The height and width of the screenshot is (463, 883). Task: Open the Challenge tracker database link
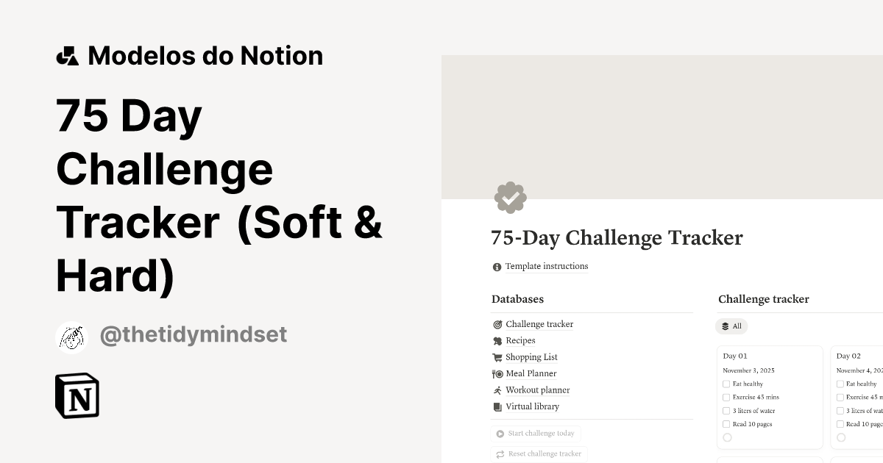tap(539, 324)
